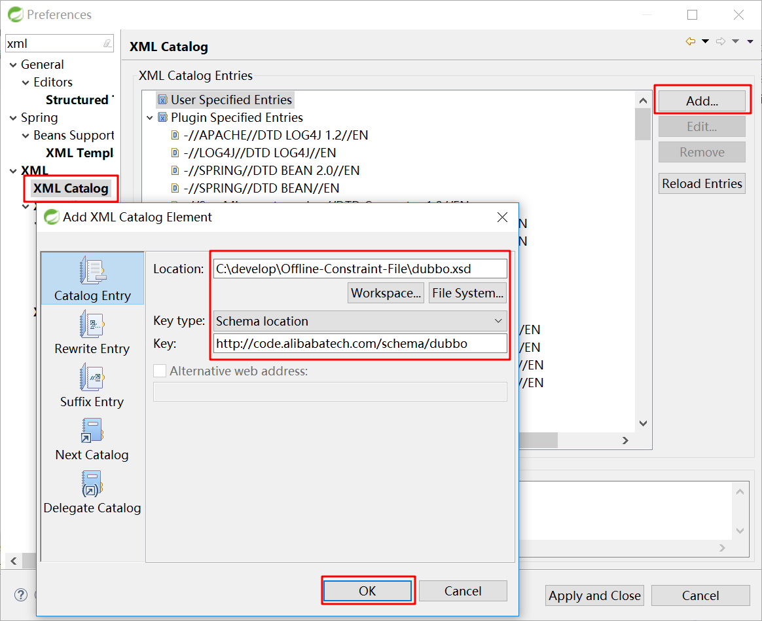Click the Plugin Specified Entries catalog icon
762x621 pixels.
[163, 117]
